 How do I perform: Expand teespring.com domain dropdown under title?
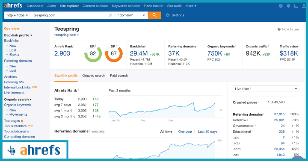[67, 35]
